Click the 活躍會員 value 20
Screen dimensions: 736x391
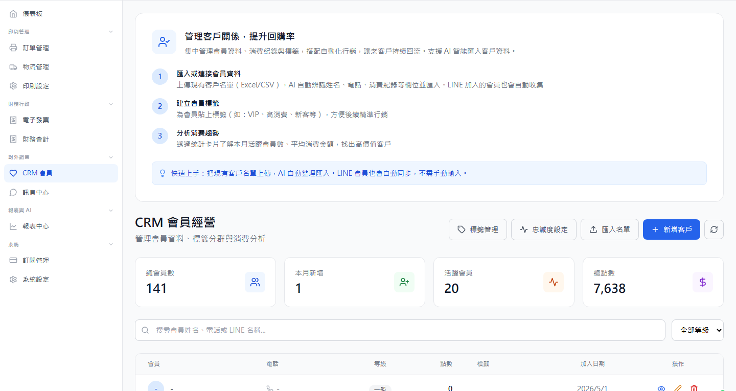tap(451, 288)
